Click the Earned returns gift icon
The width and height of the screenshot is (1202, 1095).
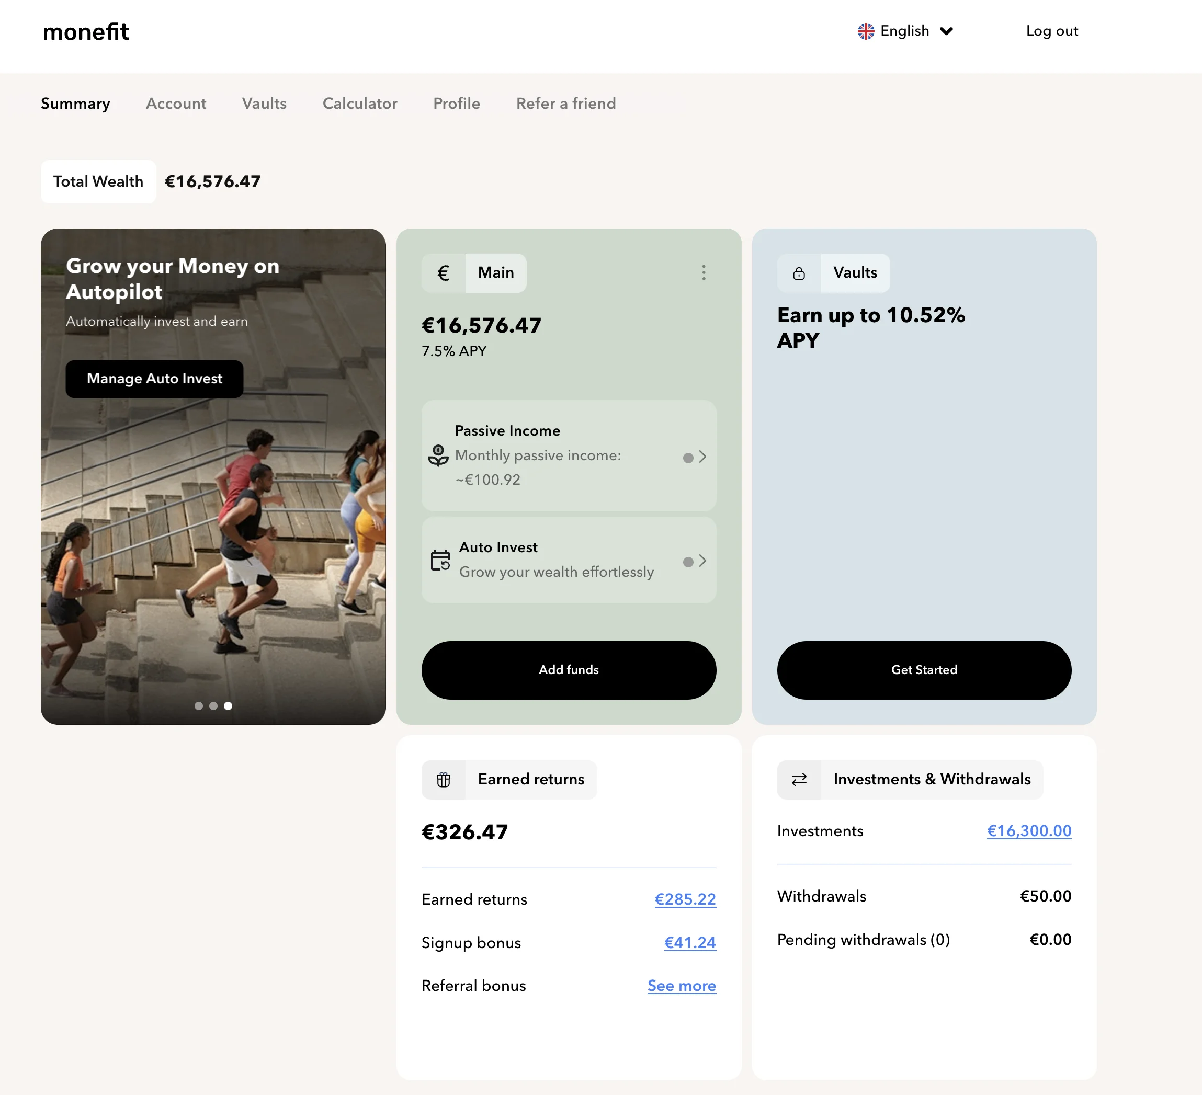(443, 780)
